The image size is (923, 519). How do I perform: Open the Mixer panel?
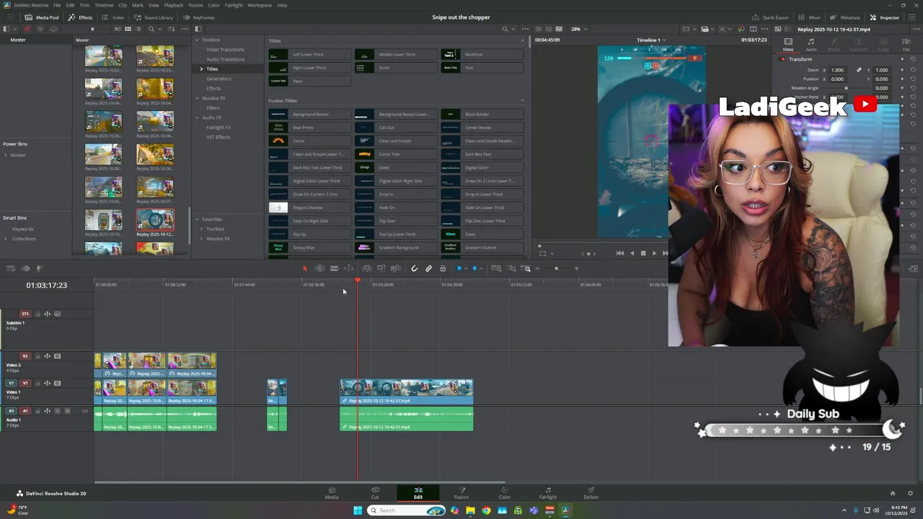(x=810, y=17)
